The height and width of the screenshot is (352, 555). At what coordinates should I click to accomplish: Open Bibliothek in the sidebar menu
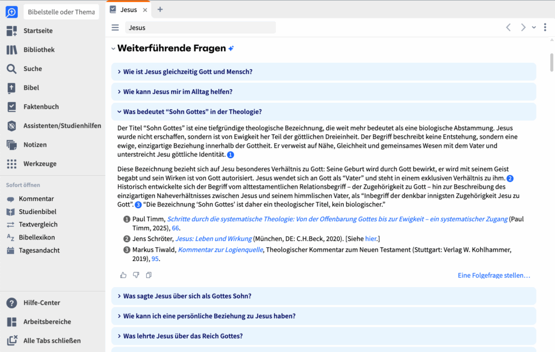(38, 50)
